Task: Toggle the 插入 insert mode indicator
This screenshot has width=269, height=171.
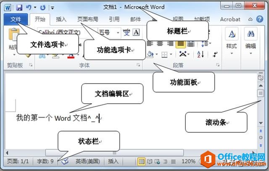Action: click(x=113, y=161)
